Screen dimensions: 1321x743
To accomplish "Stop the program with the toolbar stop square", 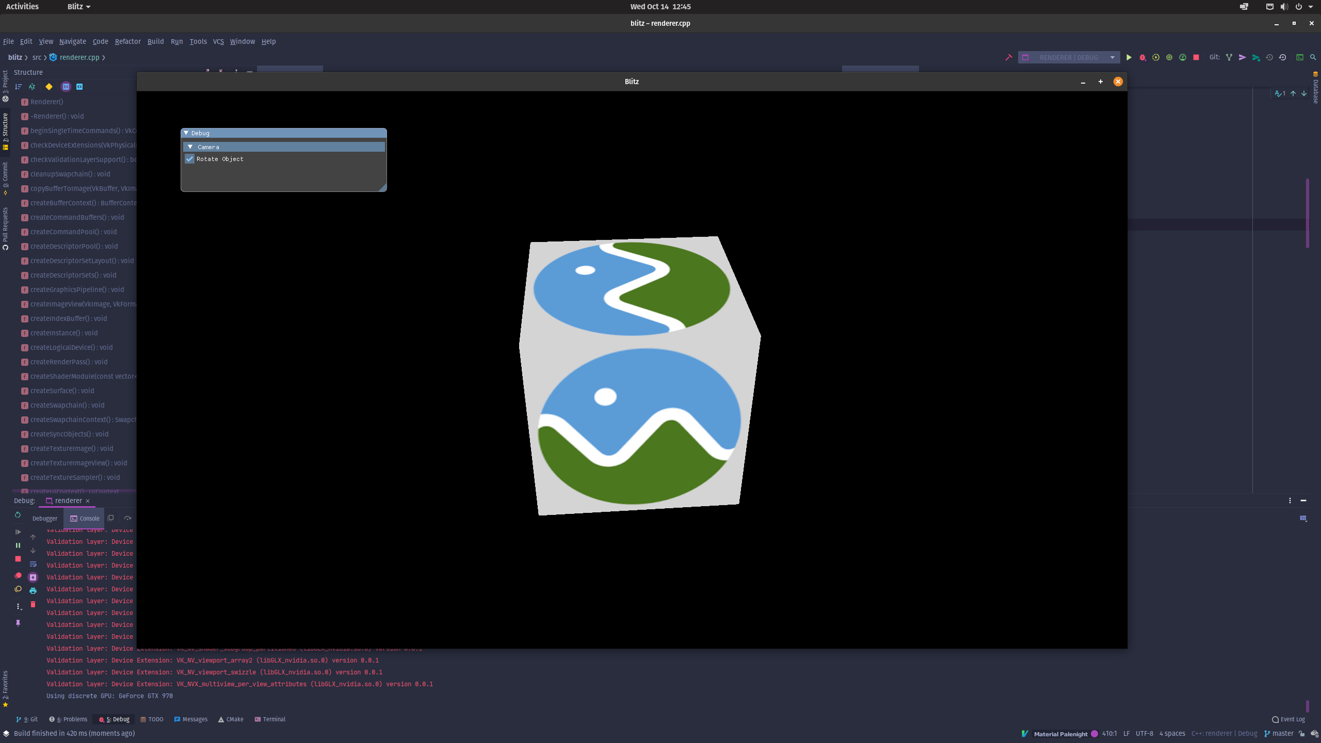I will 1196,57.
